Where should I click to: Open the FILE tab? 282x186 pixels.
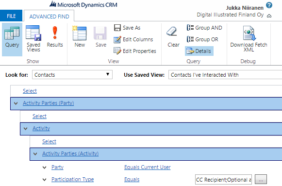(11, 16)
